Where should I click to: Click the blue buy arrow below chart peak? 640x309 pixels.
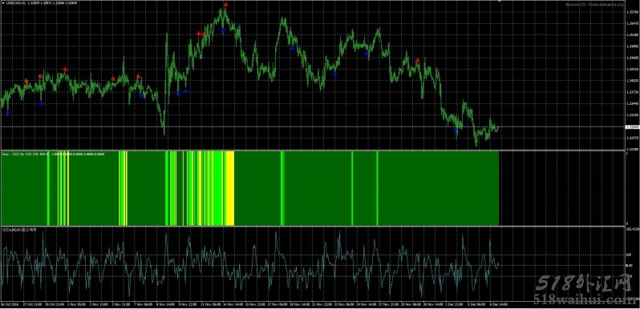tap(223, 30)
